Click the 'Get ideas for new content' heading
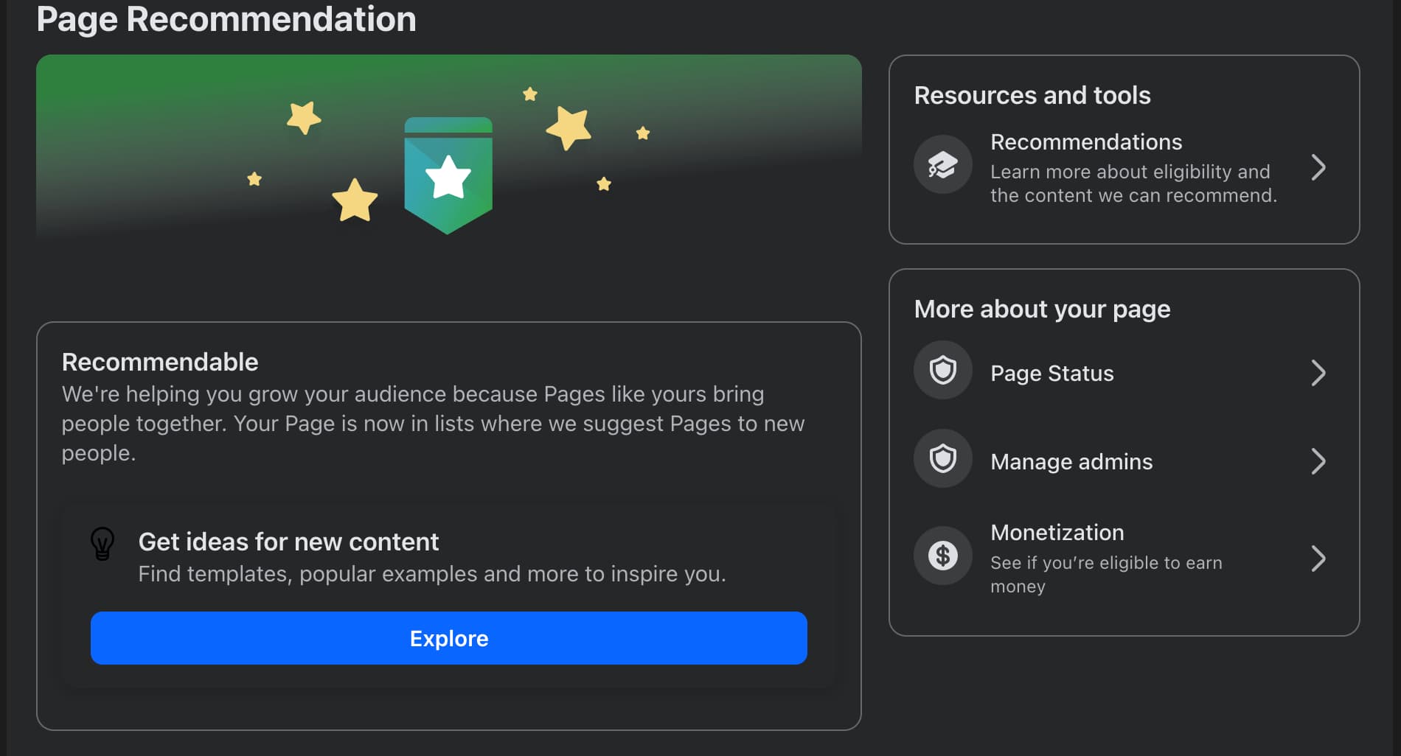 point(288,542)
